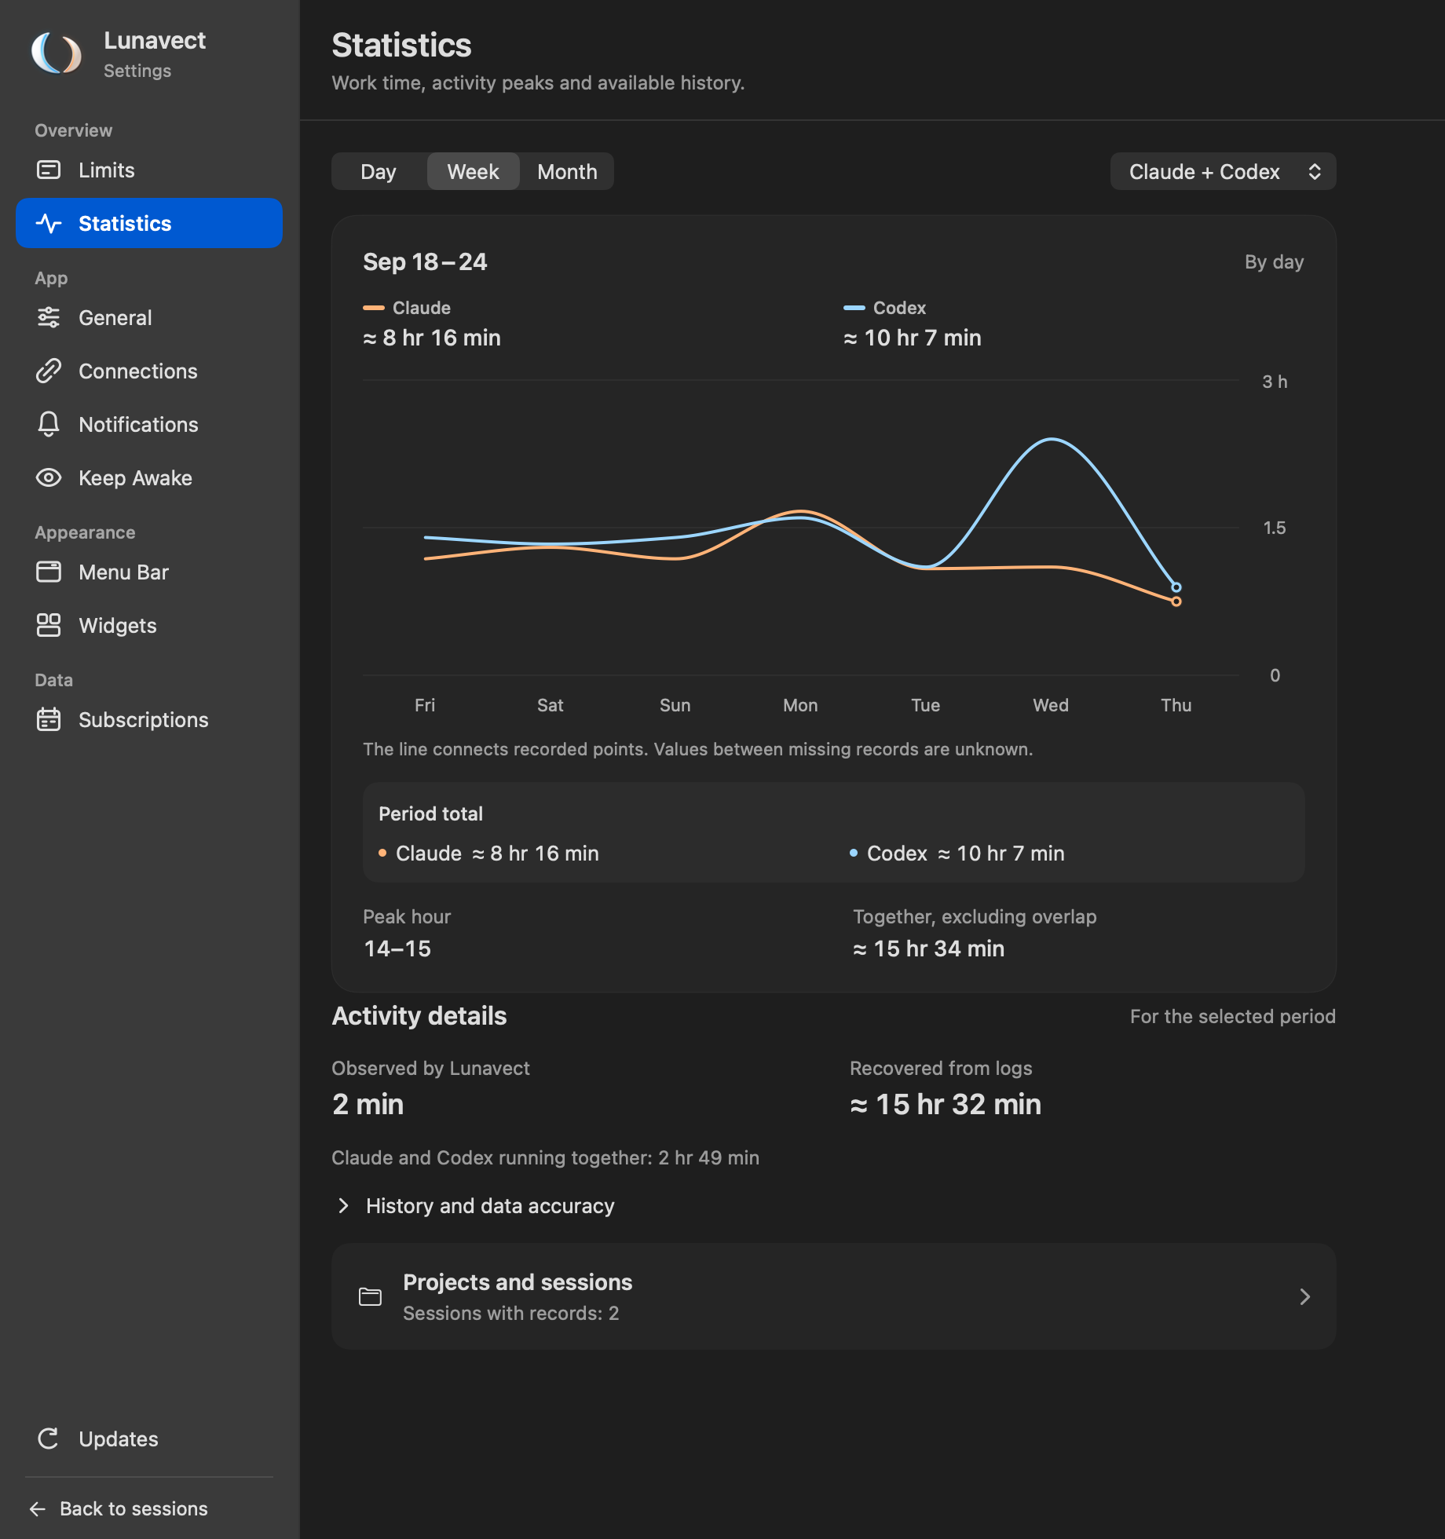The height and width of the screenshot is (1539, 1445).
Task: Click the Codex ≈ 10 hr 7 min legend total
Action: pyautogui.click(x=913, y=338)
